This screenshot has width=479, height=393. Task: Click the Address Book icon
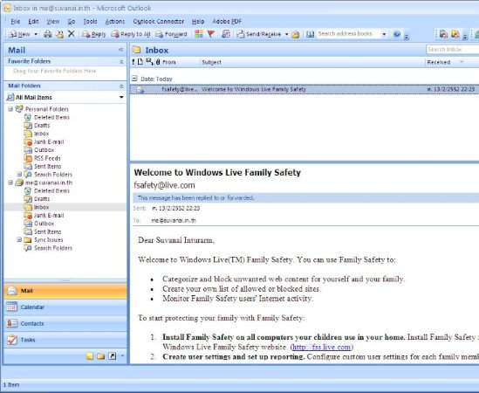click(310, 34)
